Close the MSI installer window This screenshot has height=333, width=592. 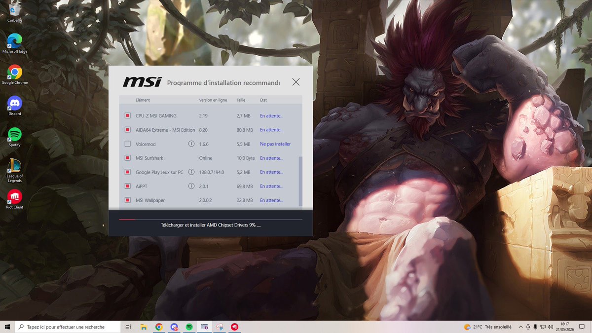[296, 82]
